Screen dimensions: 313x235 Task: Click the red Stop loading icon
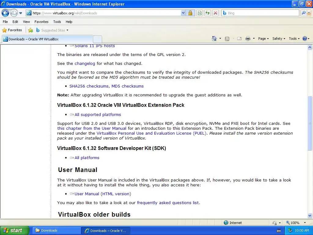215,13
